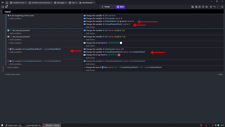Click action setting Z.HandPickedOffsetY to 2
Screen dimensions: 225x127
point(107,24)
